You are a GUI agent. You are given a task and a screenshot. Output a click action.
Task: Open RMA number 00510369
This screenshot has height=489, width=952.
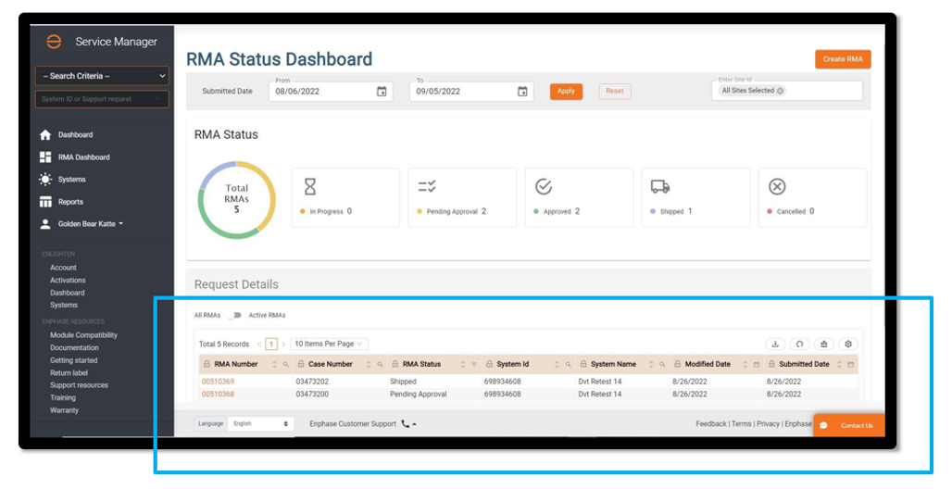pyautogui.click(x=218, y=382)
